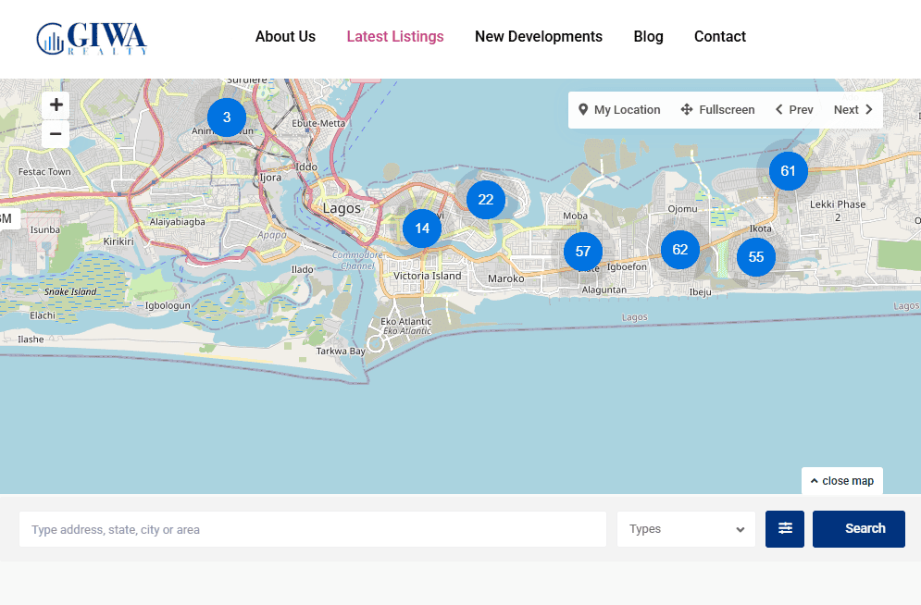
Task: Click the Lekki Phase 2 map label
Action: pyautogui.click(x=838, y=210)
